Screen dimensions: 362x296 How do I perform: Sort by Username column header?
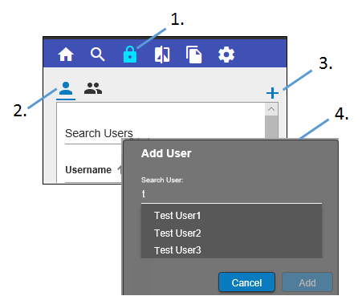coord(88,170)
